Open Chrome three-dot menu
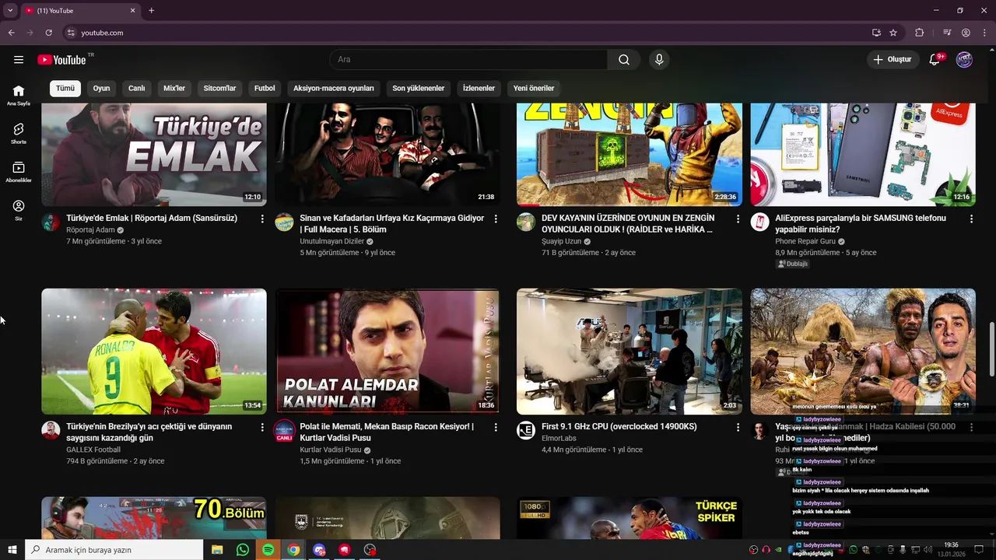 pos(984,33)
